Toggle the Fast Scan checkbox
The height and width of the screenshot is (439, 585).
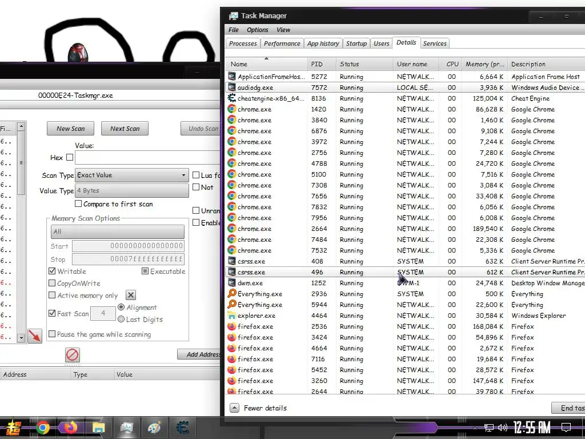pyautogui.click(x=52, y=313)
